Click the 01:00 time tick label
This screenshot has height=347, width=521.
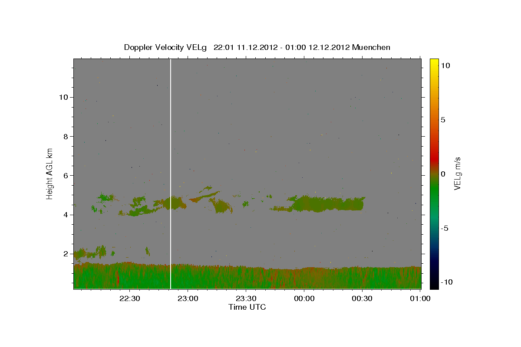pos(420,298)
